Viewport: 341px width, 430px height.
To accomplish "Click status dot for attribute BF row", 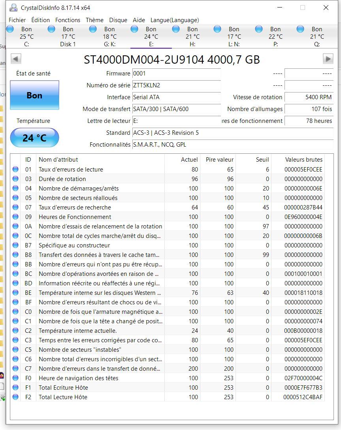I will pos(15,302).
